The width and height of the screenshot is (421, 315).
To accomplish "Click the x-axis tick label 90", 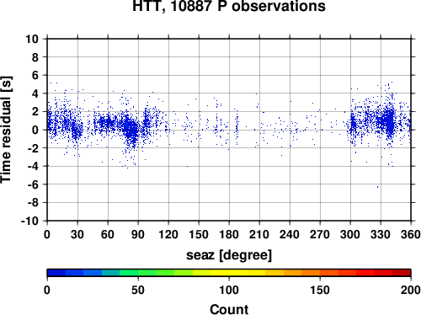I will click(138, 234).
